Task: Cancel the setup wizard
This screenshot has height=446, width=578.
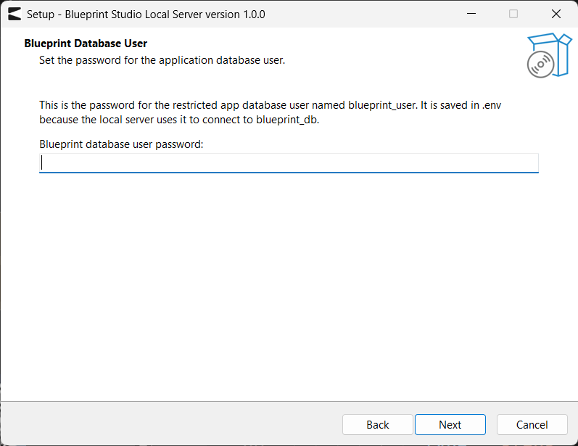Action: (532, 425)
